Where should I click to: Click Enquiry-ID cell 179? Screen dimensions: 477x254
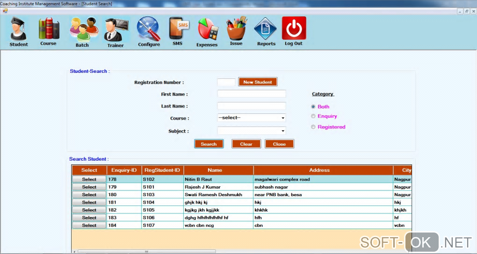[124, 187]
